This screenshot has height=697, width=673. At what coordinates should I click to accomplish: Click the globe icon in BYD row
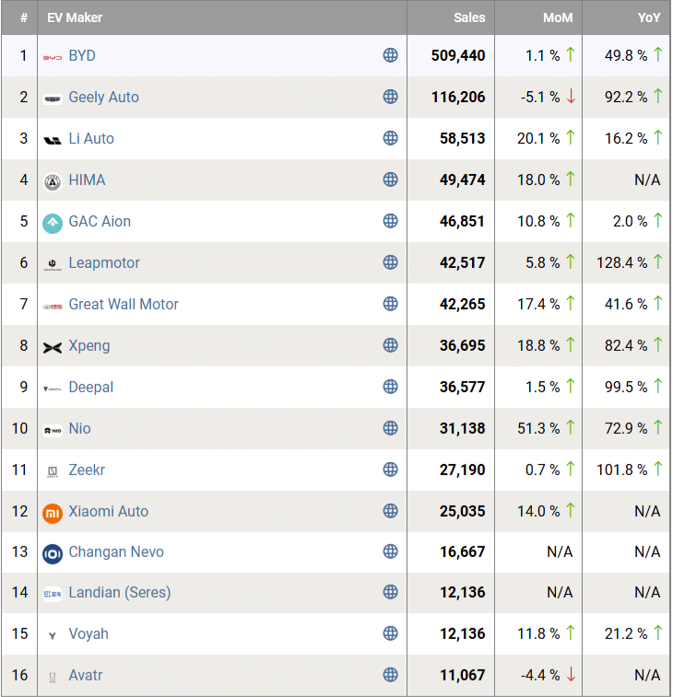tap(391, 55)
